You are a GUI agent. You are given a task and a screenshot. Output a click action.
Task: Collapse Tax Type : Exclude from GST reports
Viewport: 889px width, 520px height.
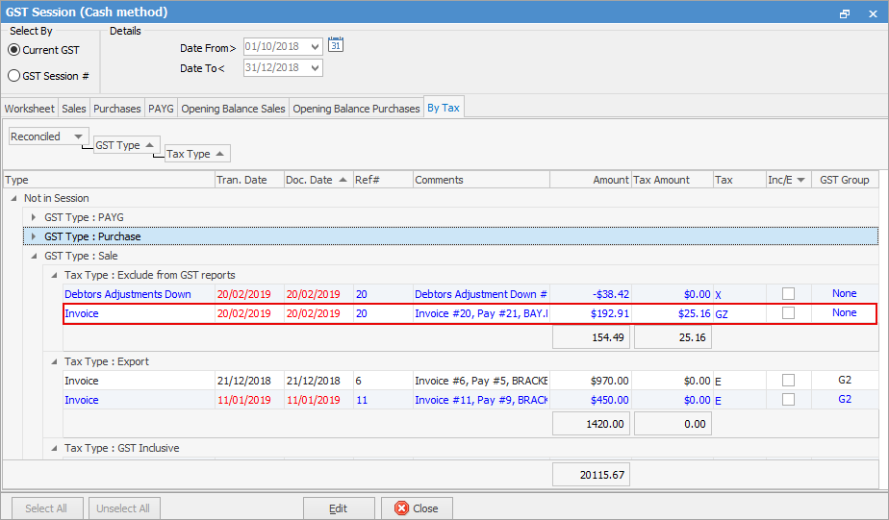click(55, 275)
